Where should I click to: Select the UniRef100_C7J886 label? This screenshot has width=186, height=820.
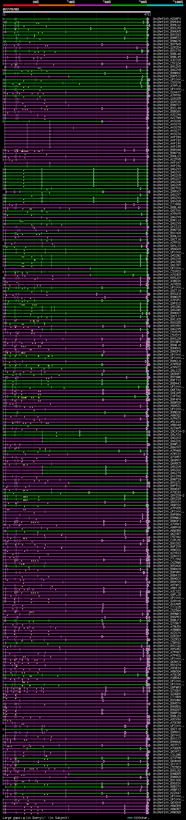(167, 204)
